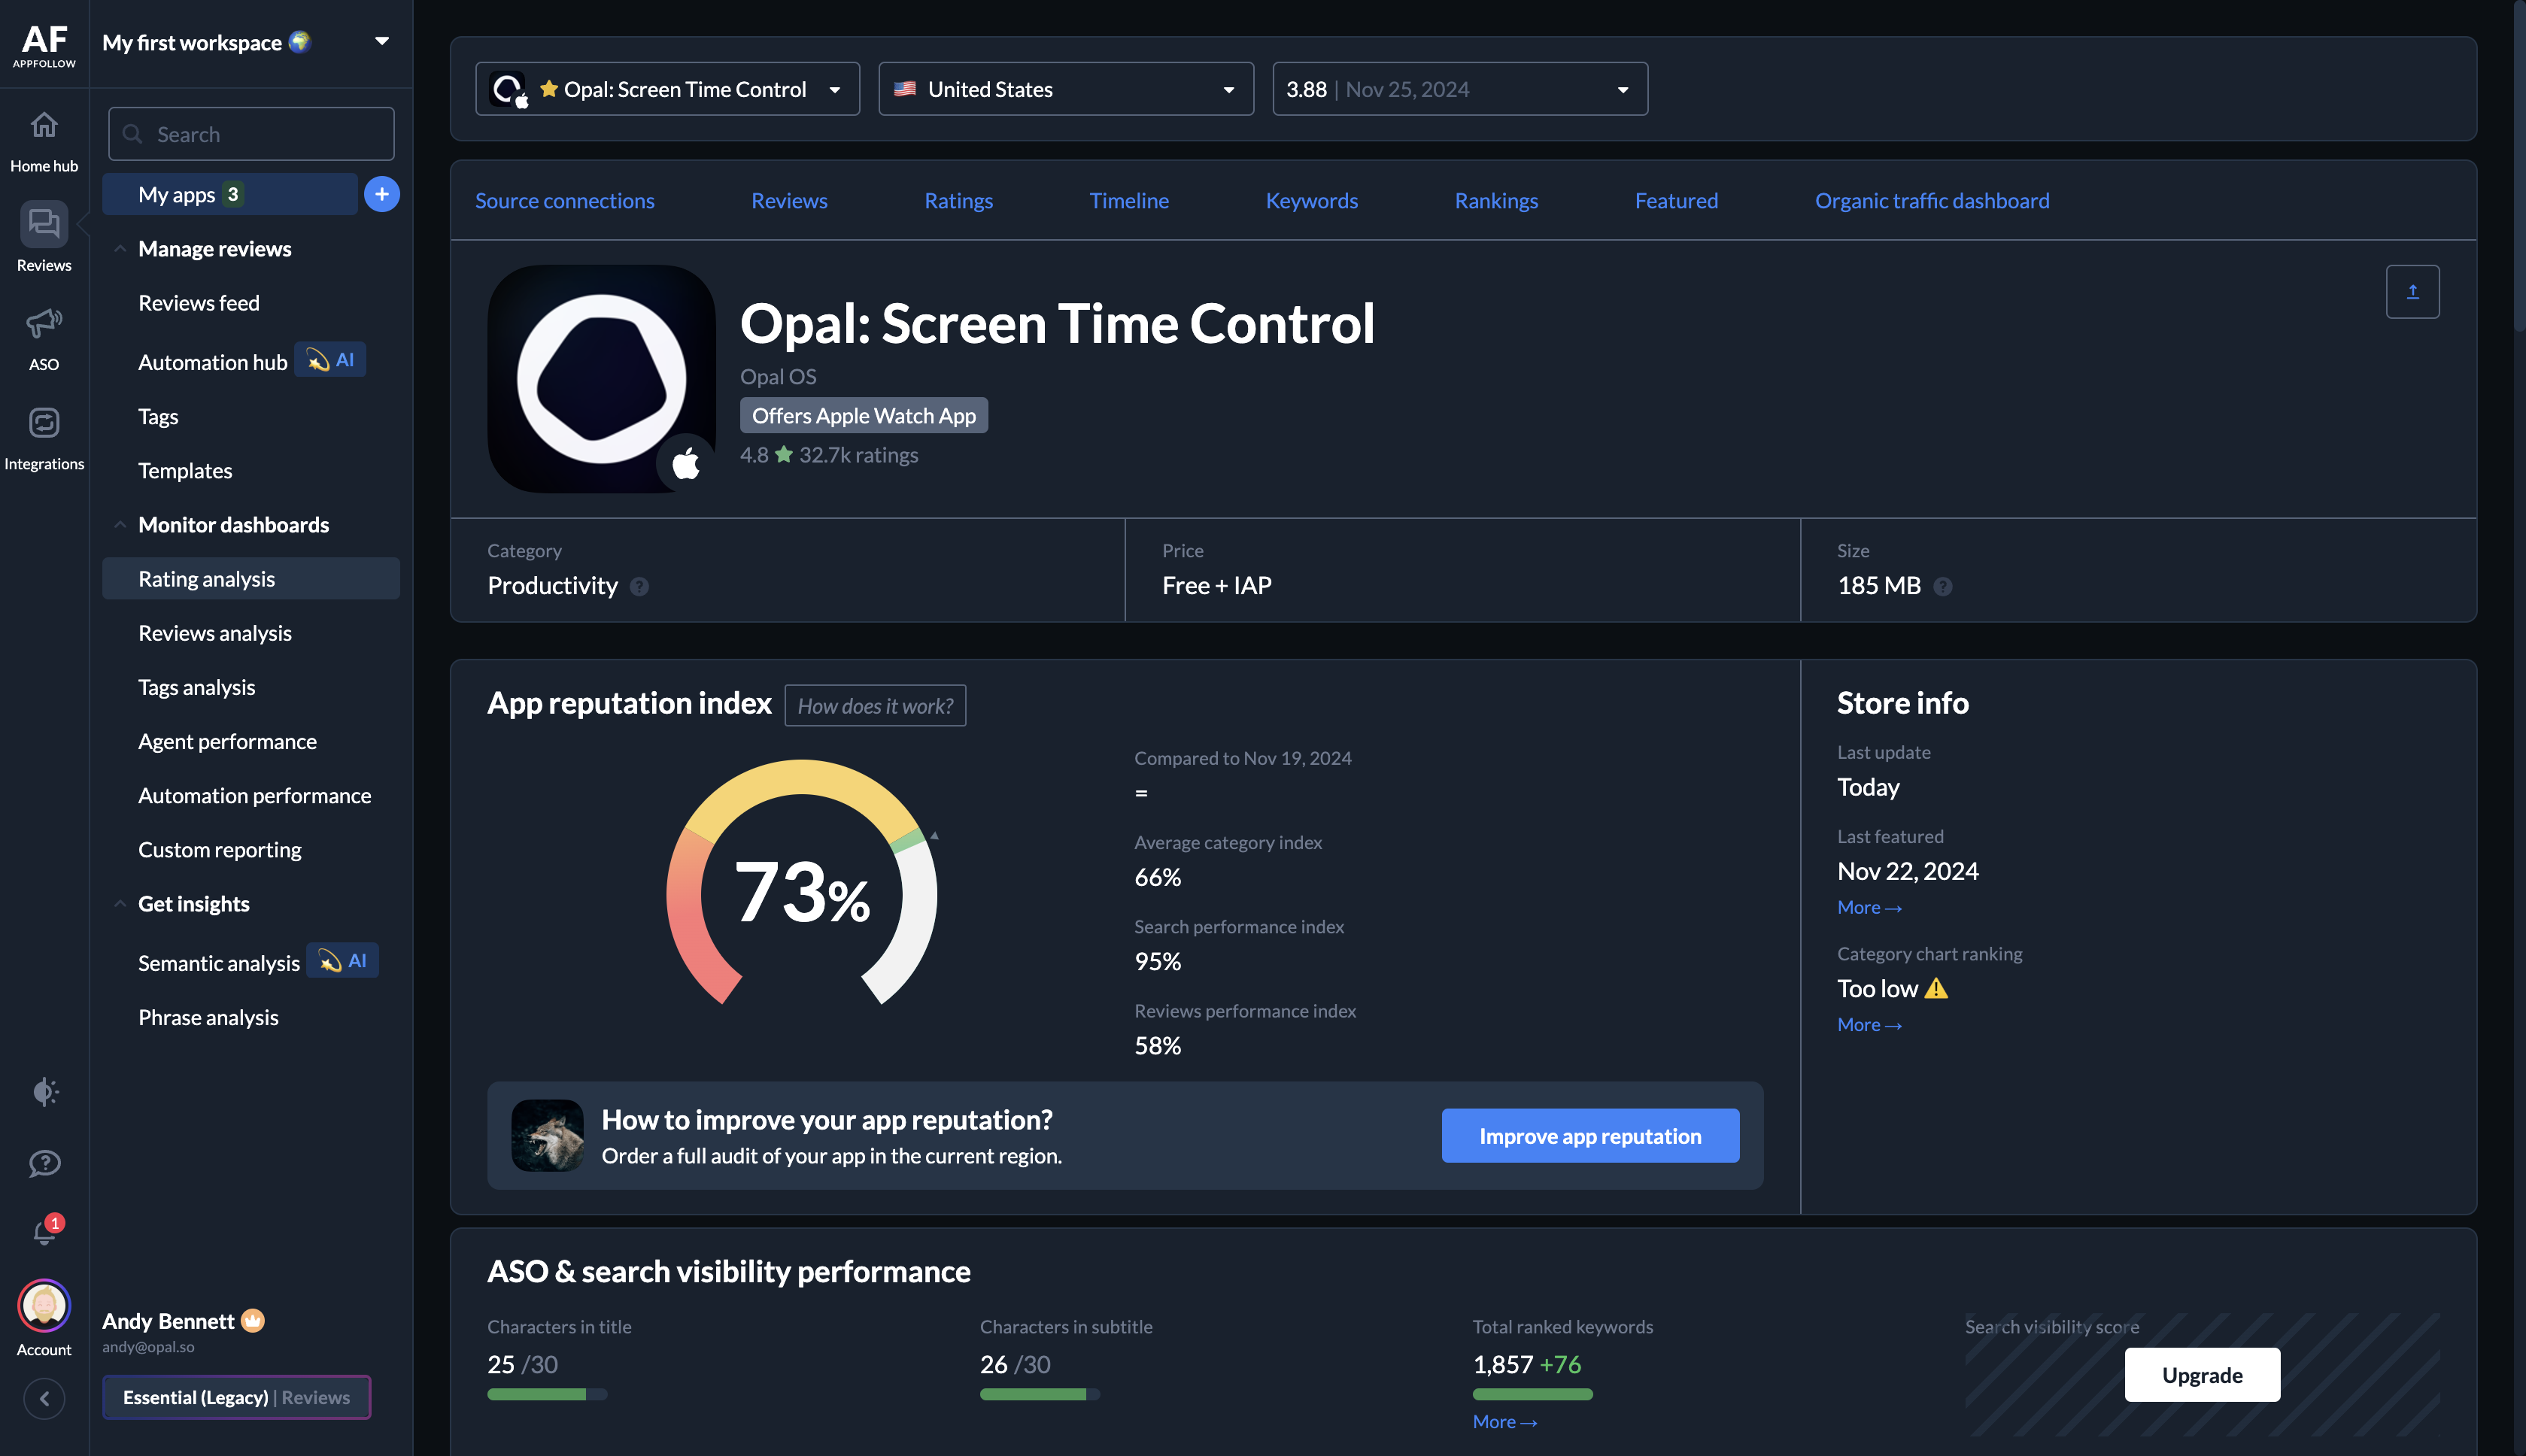Open notifications bell with badge
Viewport: 2526px width, 1456px height.
point(45,1231)
